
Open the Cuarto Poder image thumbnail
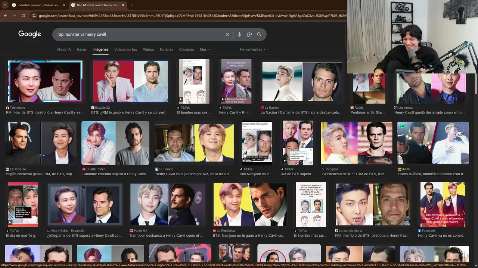point(115,143)
